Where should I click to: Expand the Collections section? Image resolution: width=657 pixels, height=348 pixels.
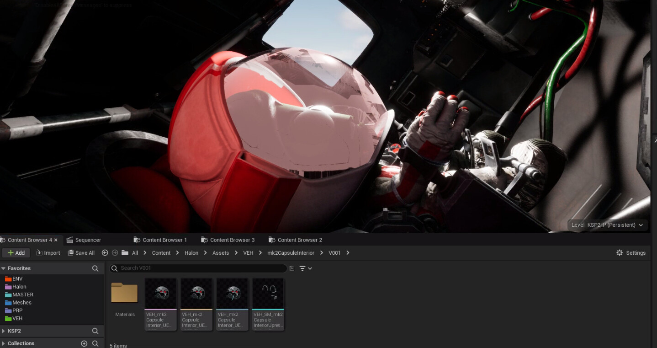point(4,343)
